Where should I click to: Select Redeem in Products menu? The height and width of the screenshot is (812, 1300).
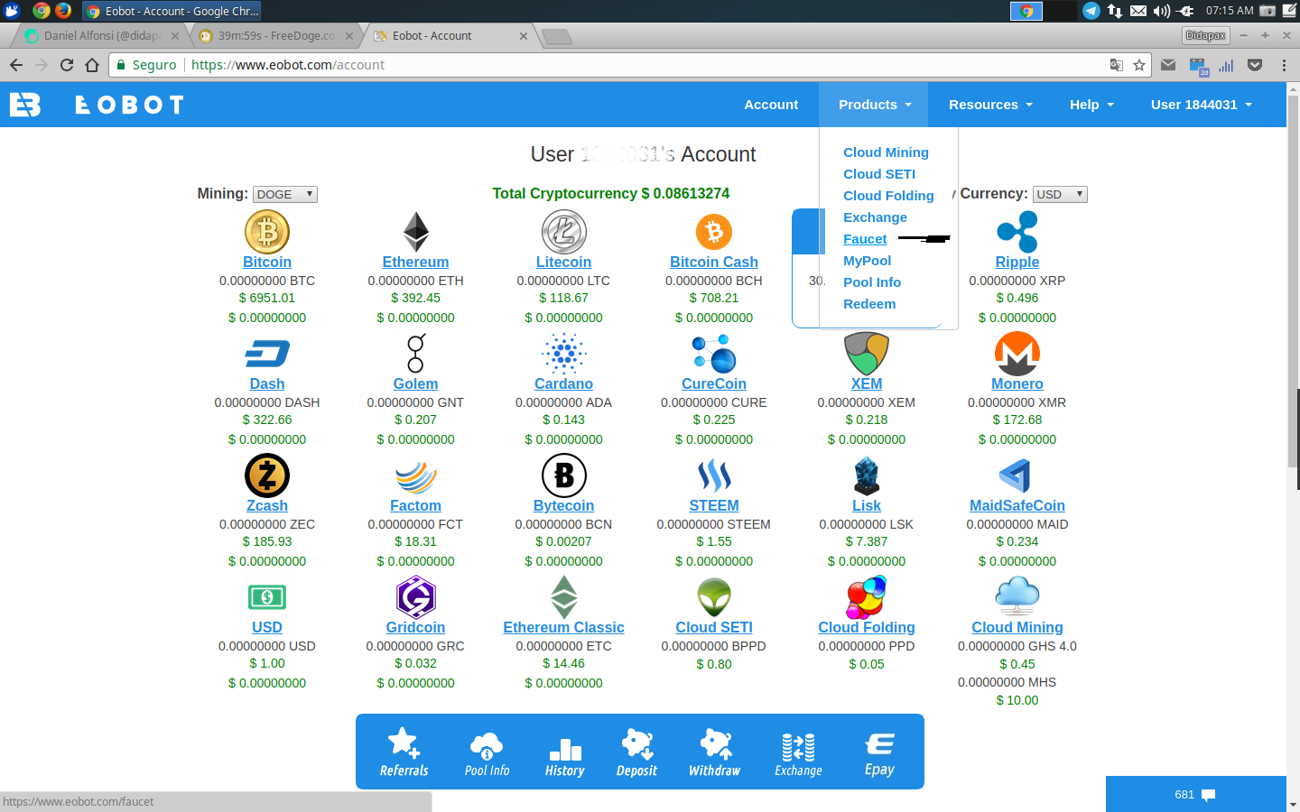click(x=869, y=304)
